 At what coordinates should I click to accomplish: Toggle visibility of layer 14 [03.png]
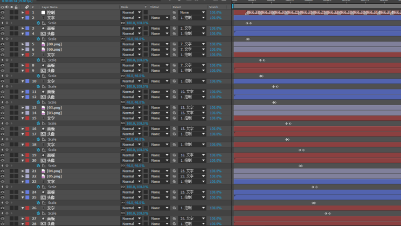(3, 113)
